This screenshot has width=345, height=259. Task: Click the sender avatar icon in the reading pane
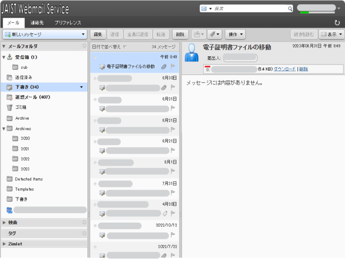click(x=191, y=53)
